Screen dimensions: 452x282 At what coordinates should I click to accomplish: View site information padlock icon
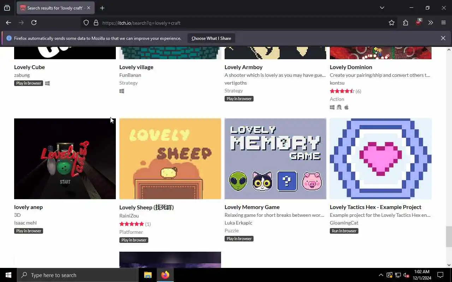coord(96,23)
